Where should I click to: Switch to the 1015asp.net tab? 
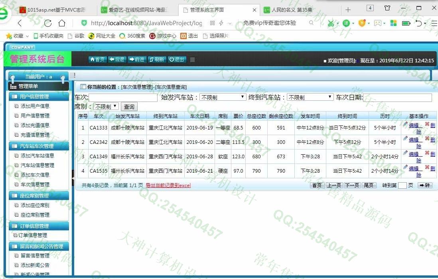coord(53,10)
